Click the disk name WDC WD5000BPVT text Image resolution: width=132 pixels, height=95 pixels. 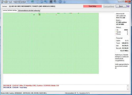point(32,6)
